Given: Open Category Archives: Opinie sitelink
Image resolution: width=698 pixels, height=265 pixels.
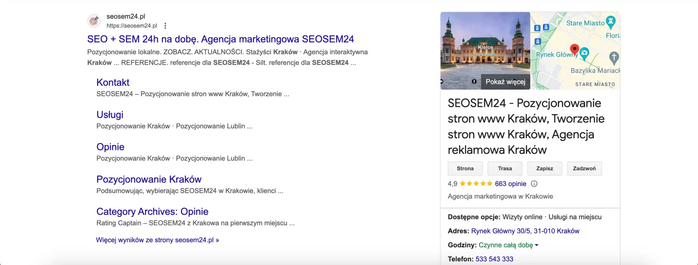Looking at the screenshot, I should pos(152,212).
